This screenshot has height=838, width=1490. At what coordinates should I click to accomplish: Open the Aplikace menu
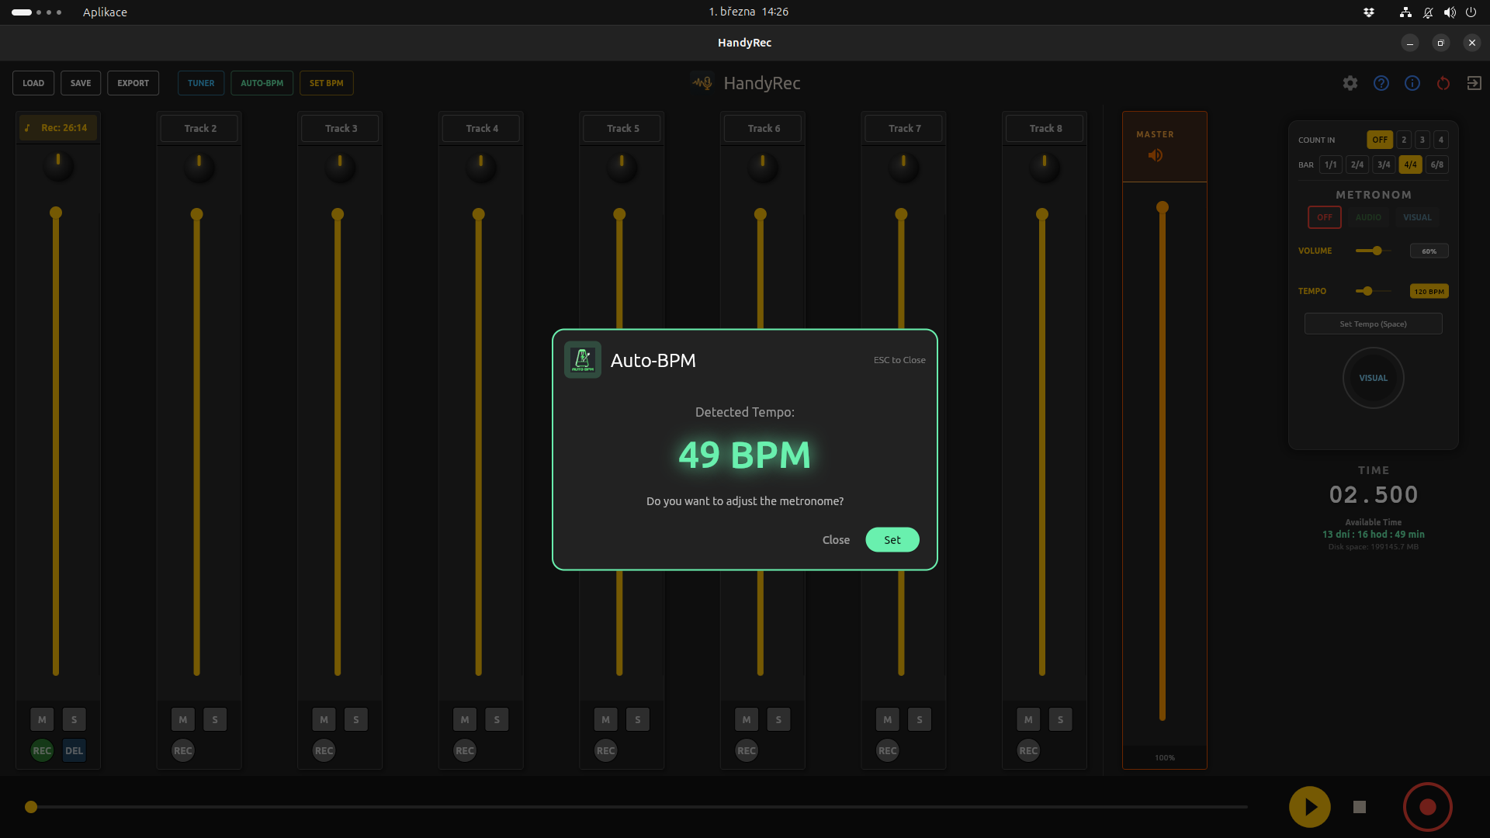coord(105,12)
